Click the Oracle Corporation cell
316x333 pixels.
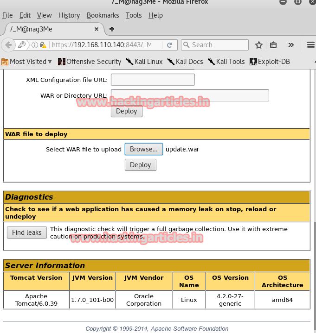(144, 300)
